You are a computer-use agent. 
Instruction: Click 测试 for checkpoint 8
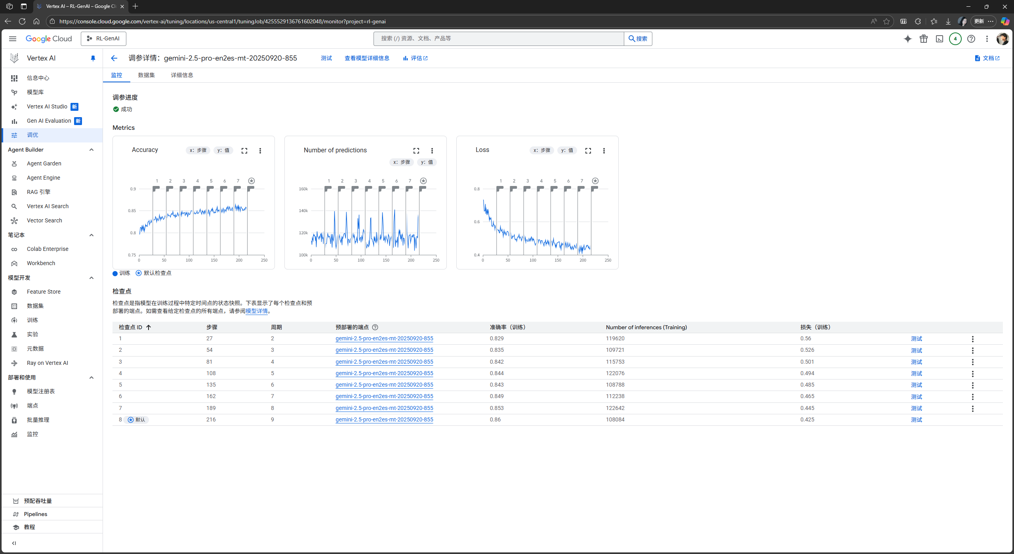tap(917, 420)
